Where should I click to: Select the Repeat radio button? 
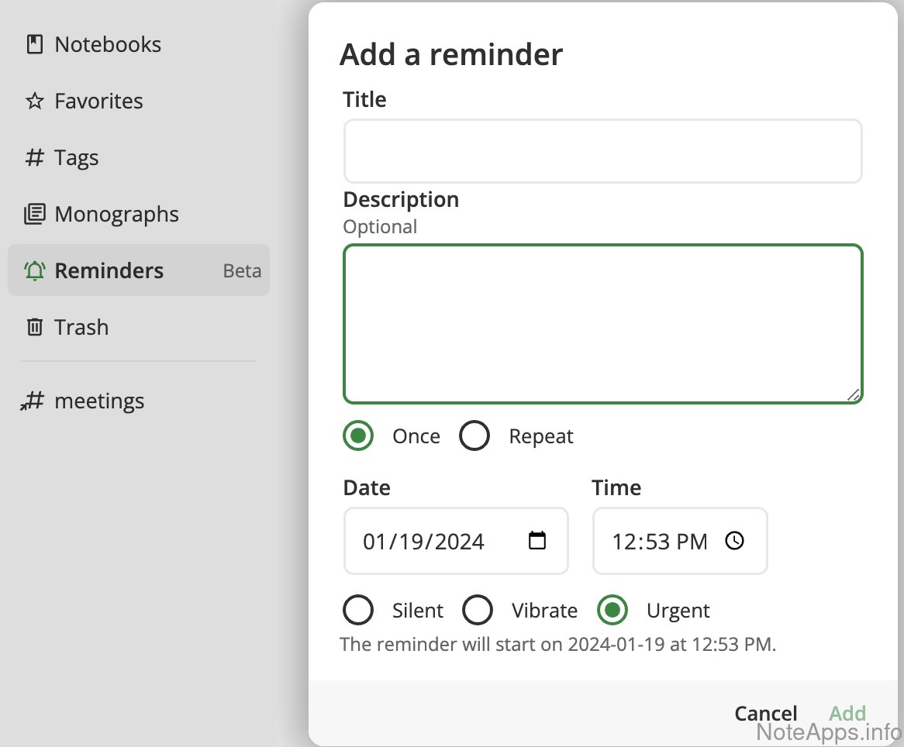point(474,436)
